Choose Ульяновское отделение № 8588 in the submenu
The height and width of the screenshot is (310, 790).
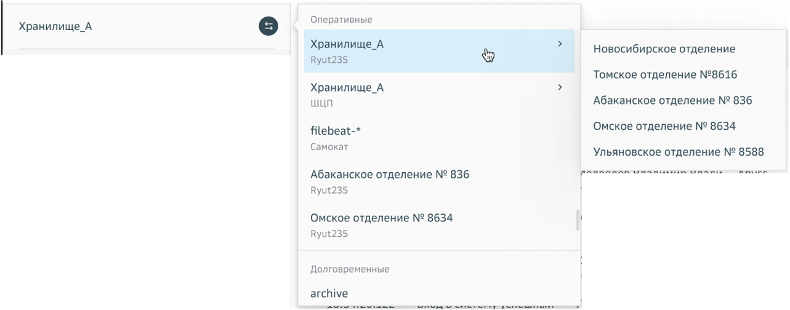[x=679, y=152]
